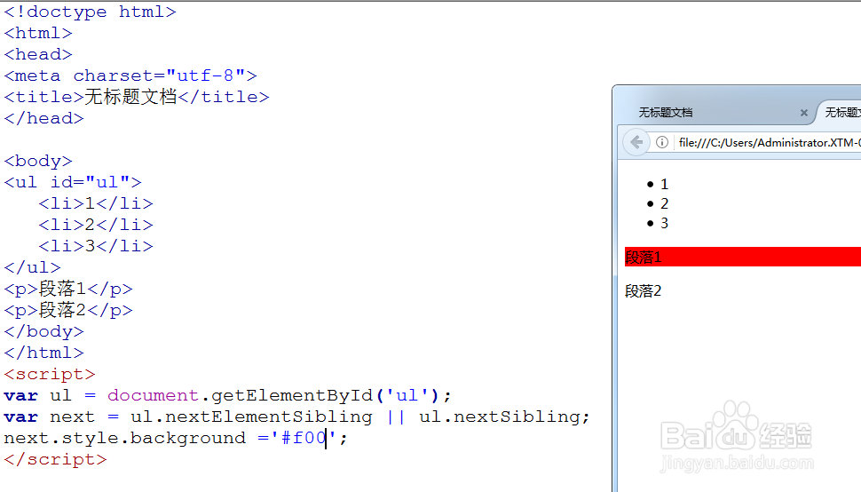Click the <ul id="ul"> code line

pos(73,182)
